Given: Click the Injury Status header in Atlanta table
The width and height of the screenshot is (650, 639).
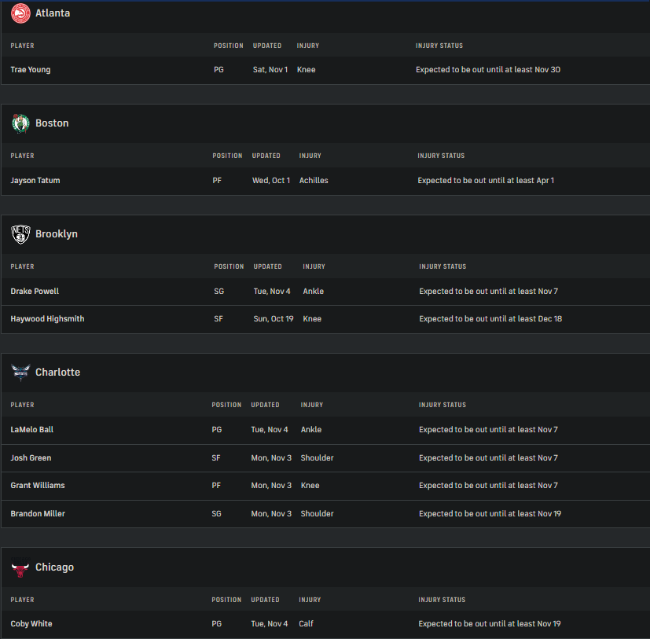Looking at the screenshot, I should point(439,46).
